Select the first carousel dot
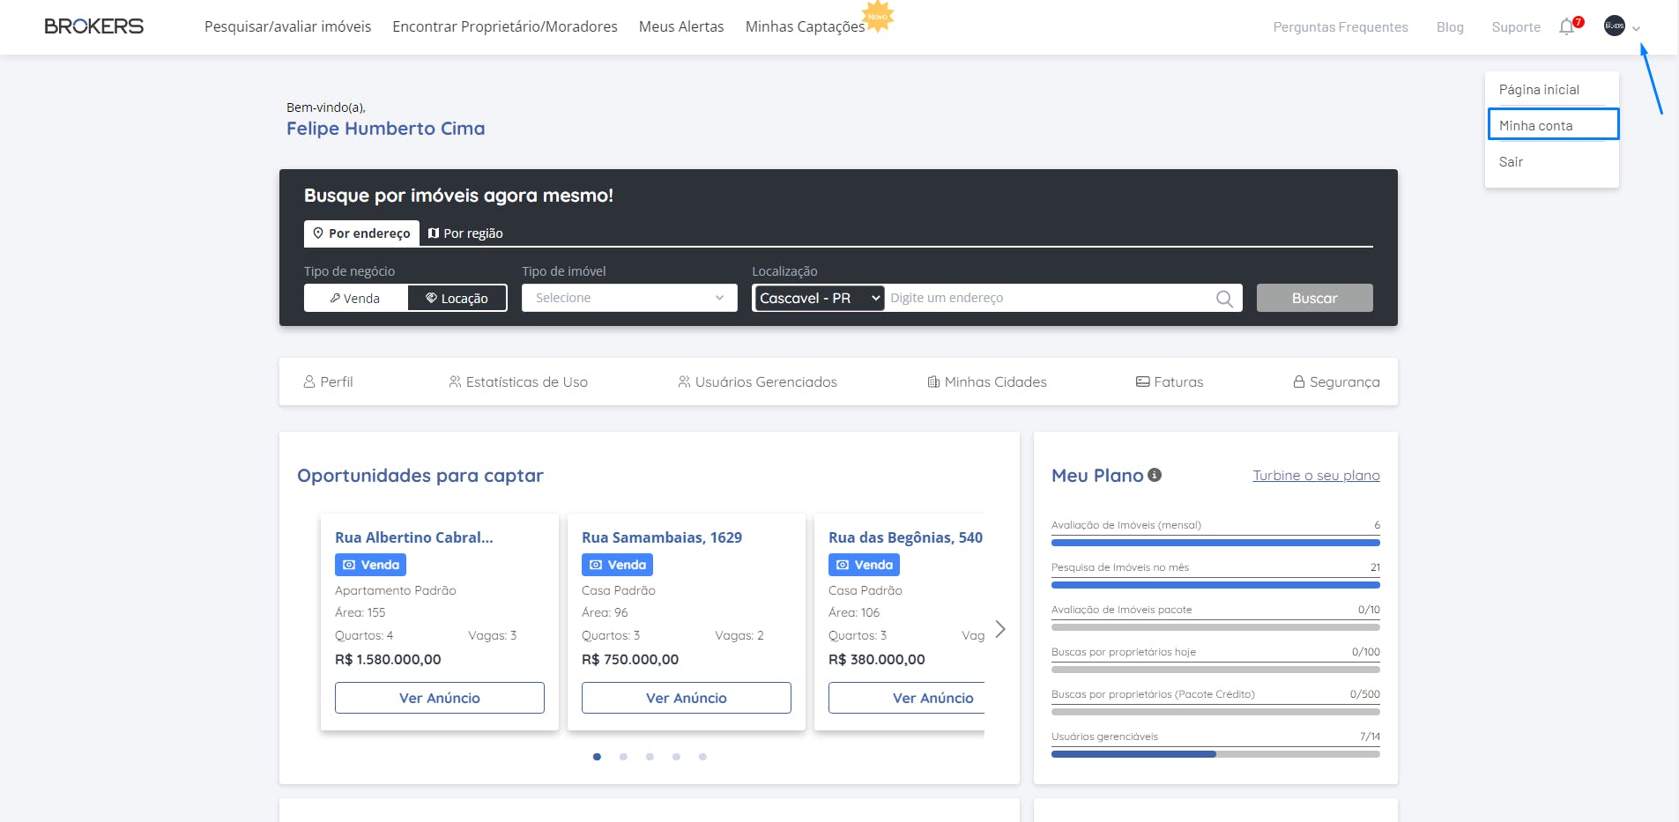1679x822 pixels. coord(597,757)
